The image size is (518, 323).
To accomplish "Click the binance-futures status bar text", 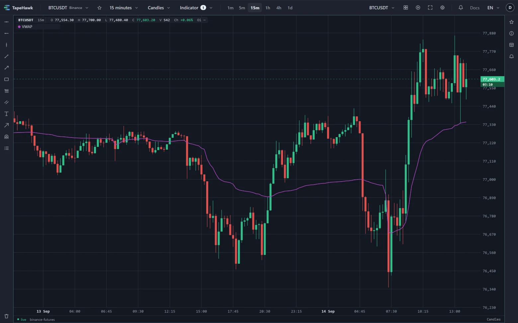I will [42, 320].
